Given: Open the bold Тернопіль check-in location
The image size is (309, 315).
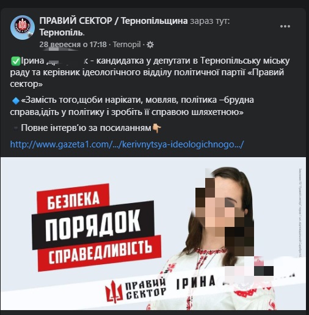Looking at the screenshot, I should (x=61, y=32).
